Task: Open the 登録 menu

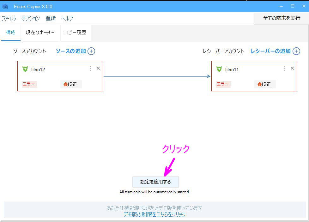Action: point(51,18)
